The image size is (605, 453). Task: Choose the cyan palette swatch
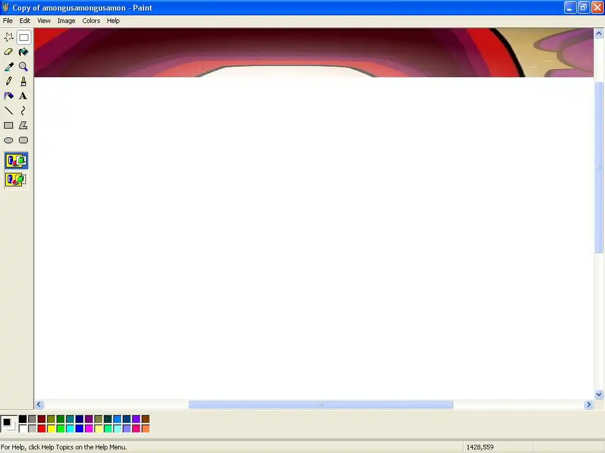click(x=70, y=428)
